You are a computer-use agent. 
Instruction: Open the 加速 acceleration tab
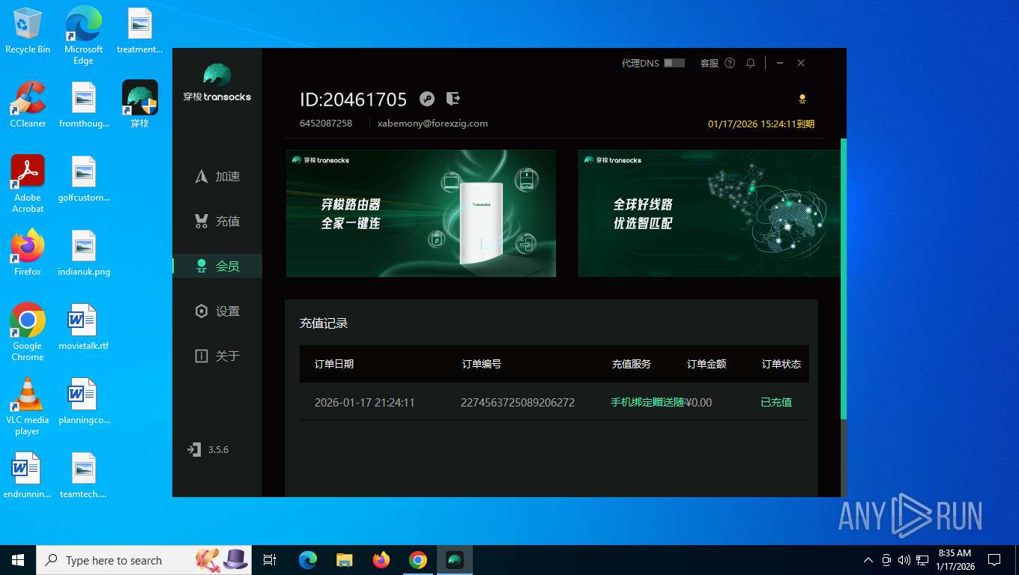tap(217, 177)
